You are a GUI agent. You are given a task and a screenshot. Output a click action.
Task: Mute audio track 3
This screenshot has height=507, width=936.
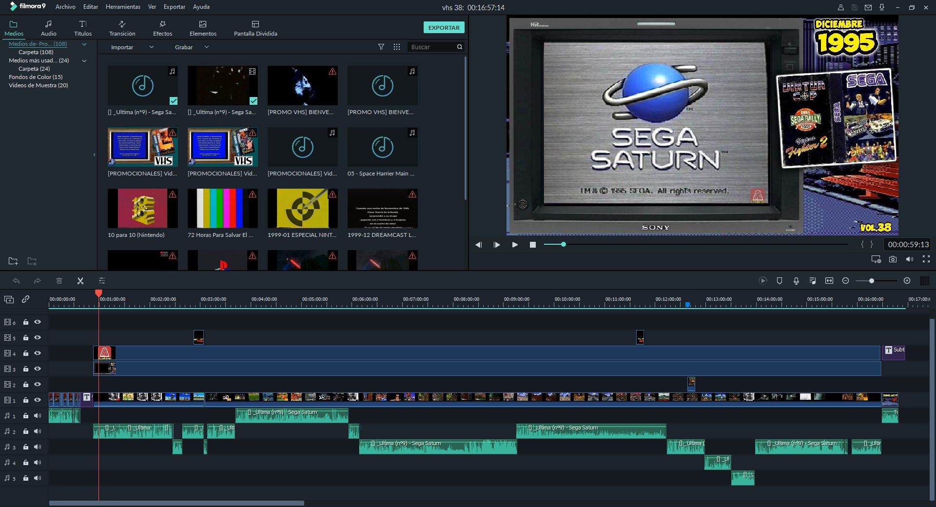tap(38, 447)
